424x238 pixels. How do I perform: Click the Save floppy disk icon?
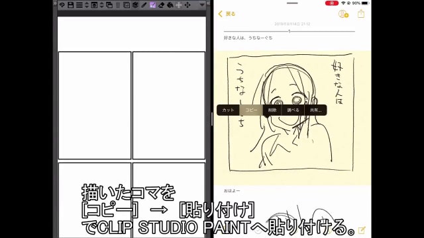click(71, 5)
